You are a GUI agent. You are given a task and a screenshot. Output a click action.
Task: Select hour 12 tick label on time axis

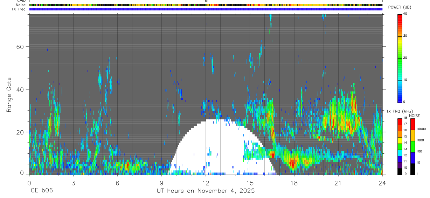pos(206,183)
